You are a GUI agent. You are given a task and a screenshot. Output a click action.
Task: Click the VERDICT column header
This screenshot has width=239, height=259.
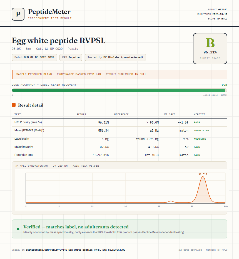[x=199, y=114]
